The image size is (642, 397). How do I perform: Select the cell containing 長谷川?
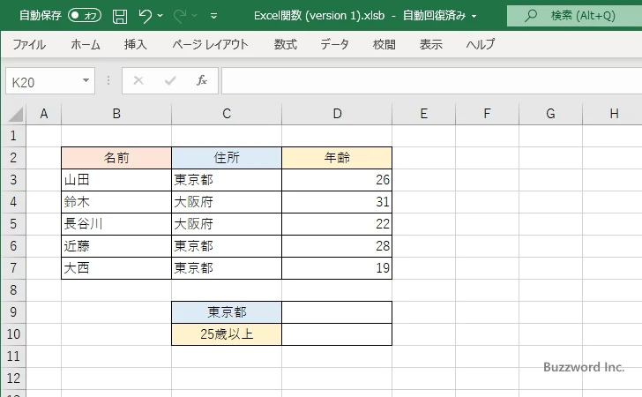pos(116,224)
